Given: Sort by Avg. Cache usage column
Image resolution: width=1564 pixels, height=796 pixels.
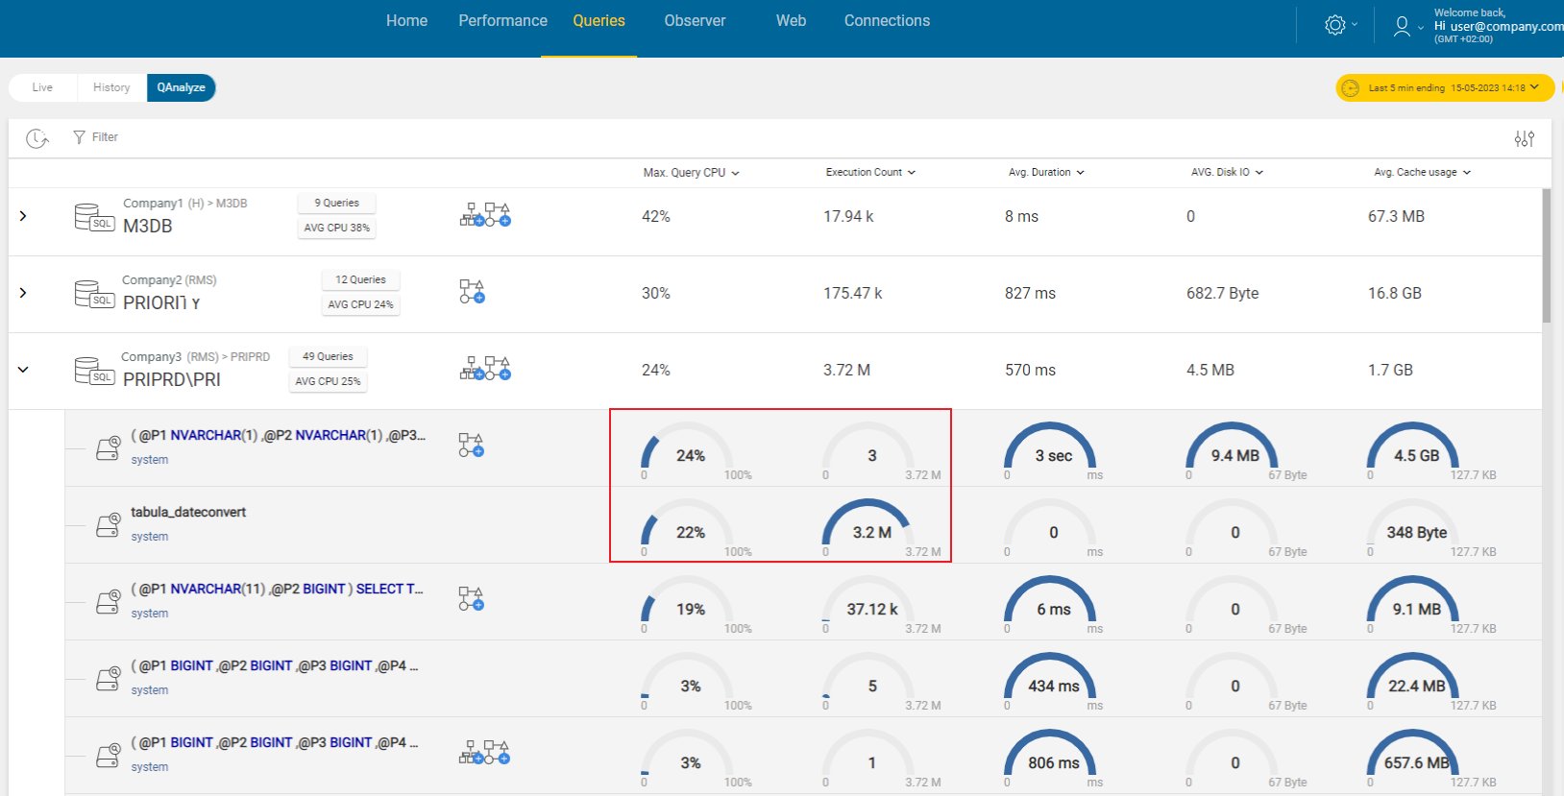Looking at the screenshot, I should 1422,172.
